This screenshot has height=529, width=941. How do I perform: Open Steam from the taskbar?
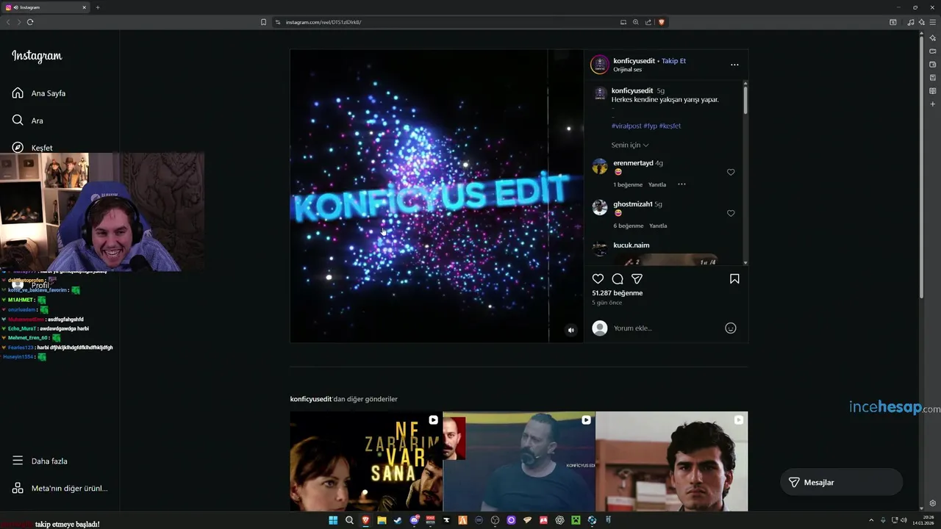398,520
